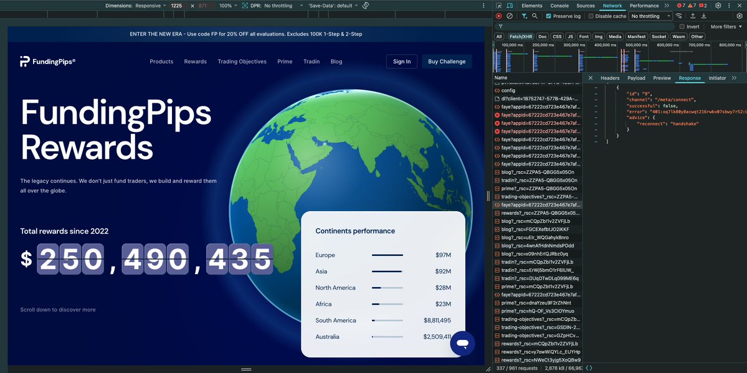Select the All filter chip

(x=499, y=37)
